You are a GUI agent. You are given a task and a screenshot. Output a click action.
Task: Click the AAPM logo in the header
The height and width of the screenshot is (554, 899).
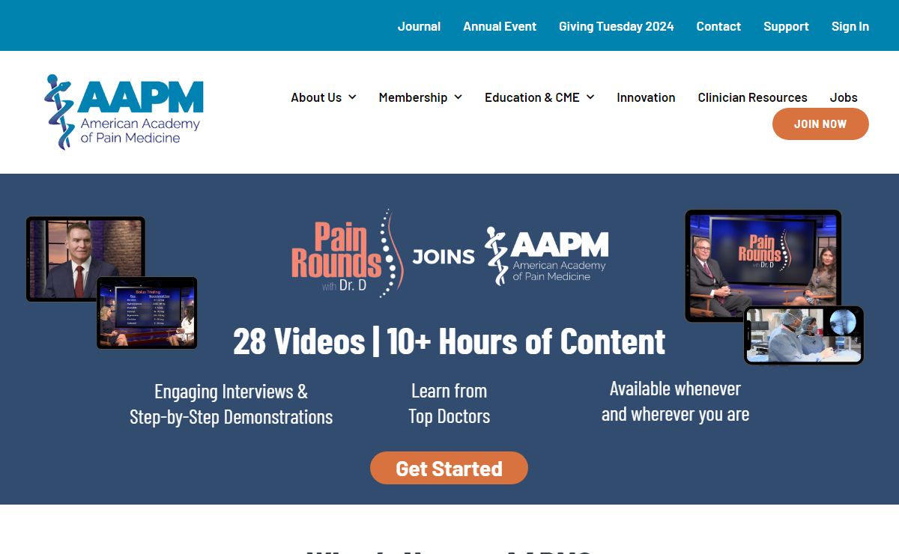[124, 112]
